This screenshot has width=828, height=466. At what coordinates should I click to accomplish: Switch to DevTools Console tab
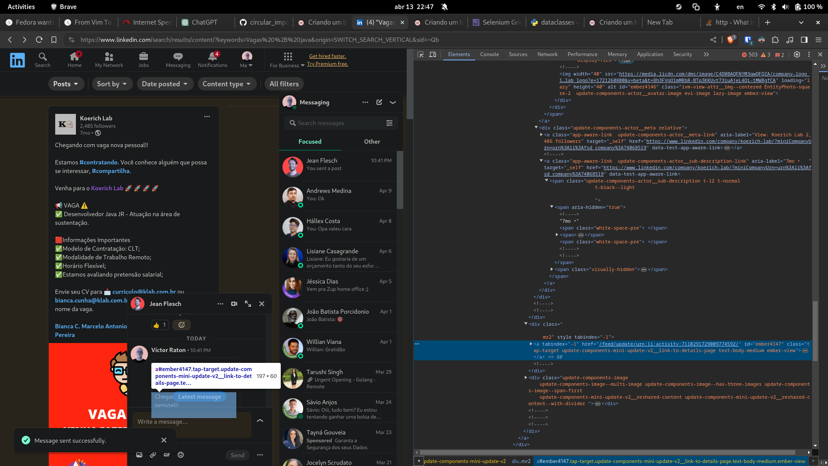click(489, 54)
